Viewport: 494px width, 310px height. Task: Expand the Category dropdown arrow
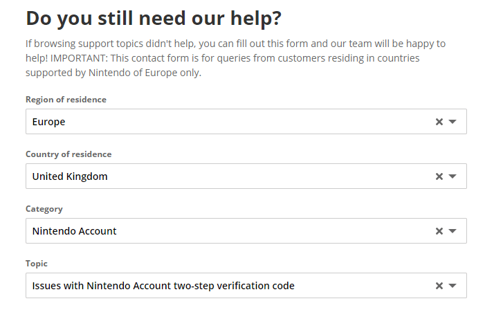point(452,231)
